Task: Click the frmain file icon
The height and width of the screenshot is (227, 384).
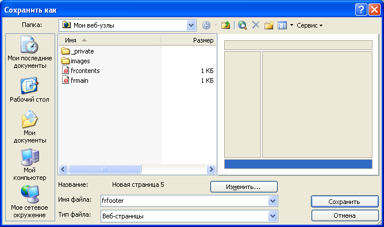Action: [66, 80]
